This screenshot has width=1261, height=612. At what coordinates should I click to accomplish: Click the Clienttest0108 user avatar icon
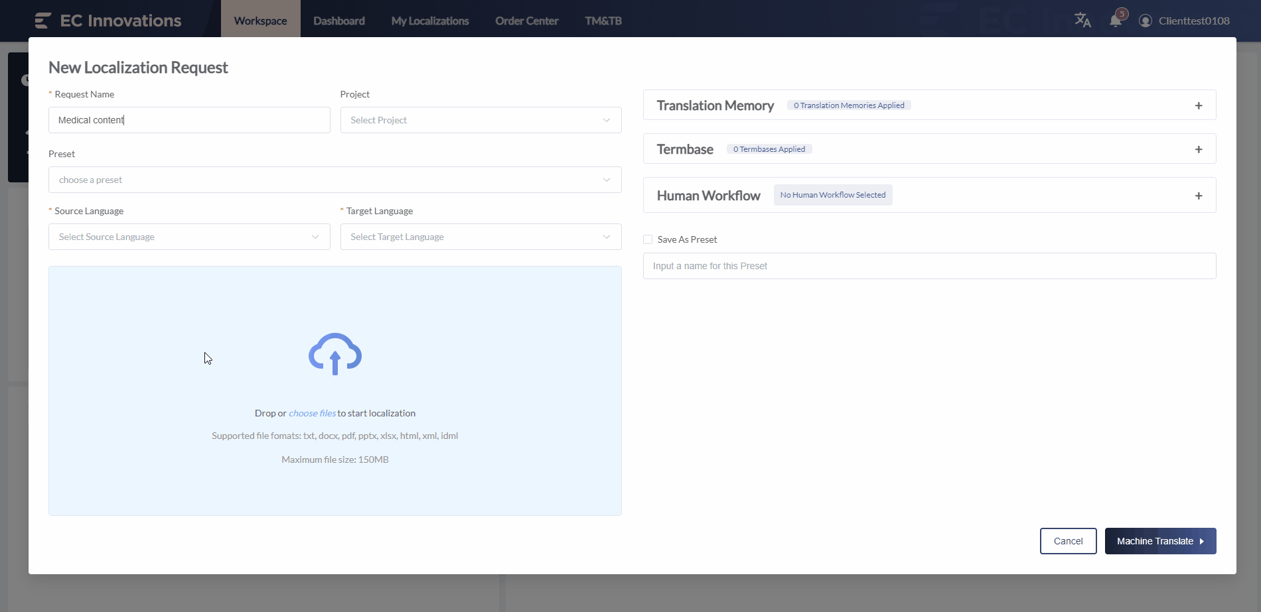(x=1145, y=21)
